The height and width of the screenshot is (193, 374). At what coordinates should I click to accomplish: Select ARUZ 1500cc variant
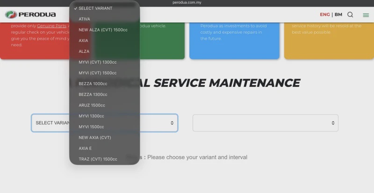click(x=104, y=105)
